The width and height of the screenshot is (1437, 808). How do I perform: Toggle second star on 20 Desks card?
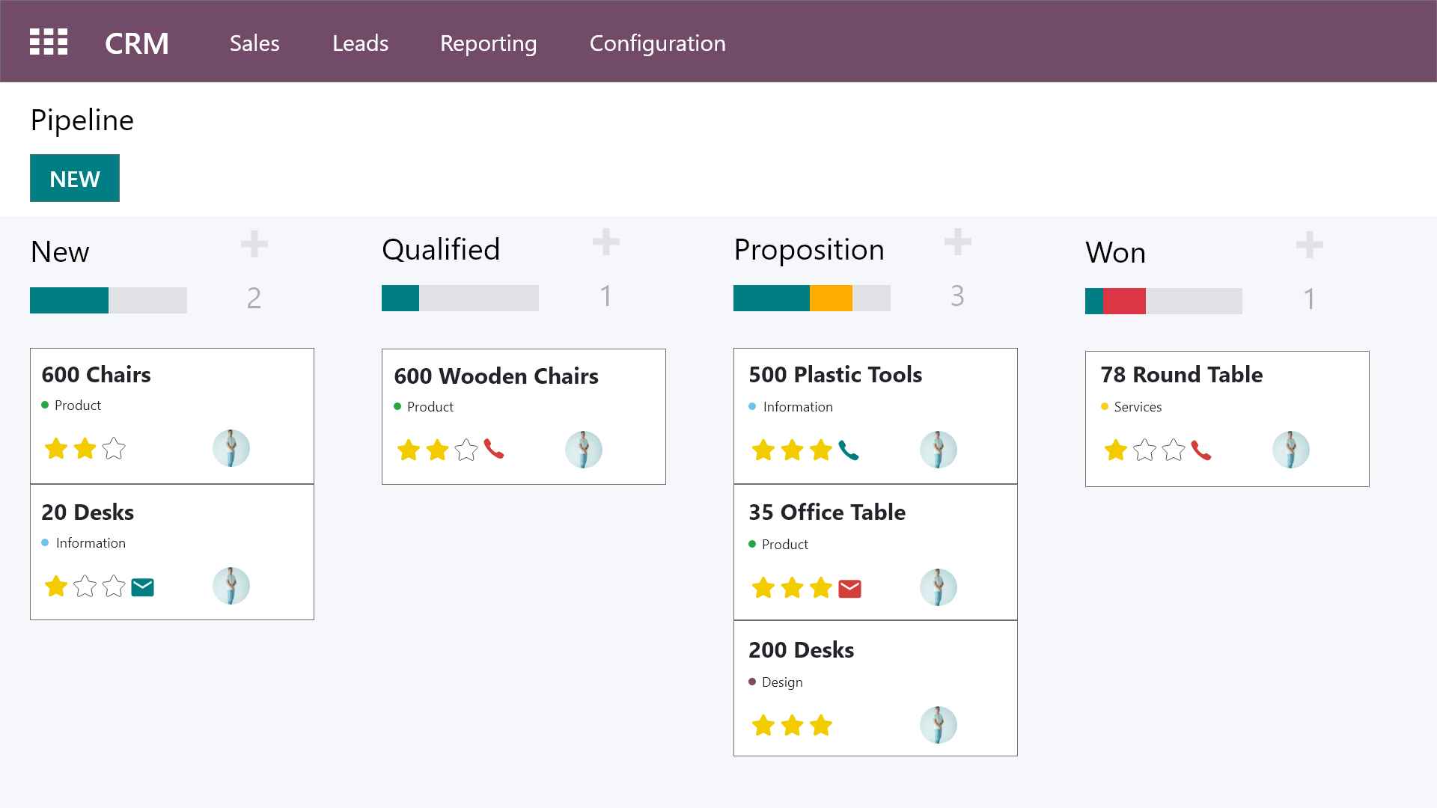(x=85, y=587)
